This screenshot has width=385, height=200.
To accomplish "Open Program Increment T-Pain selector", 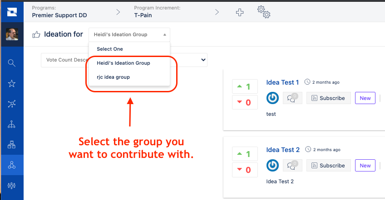I will tap(157, 12).
